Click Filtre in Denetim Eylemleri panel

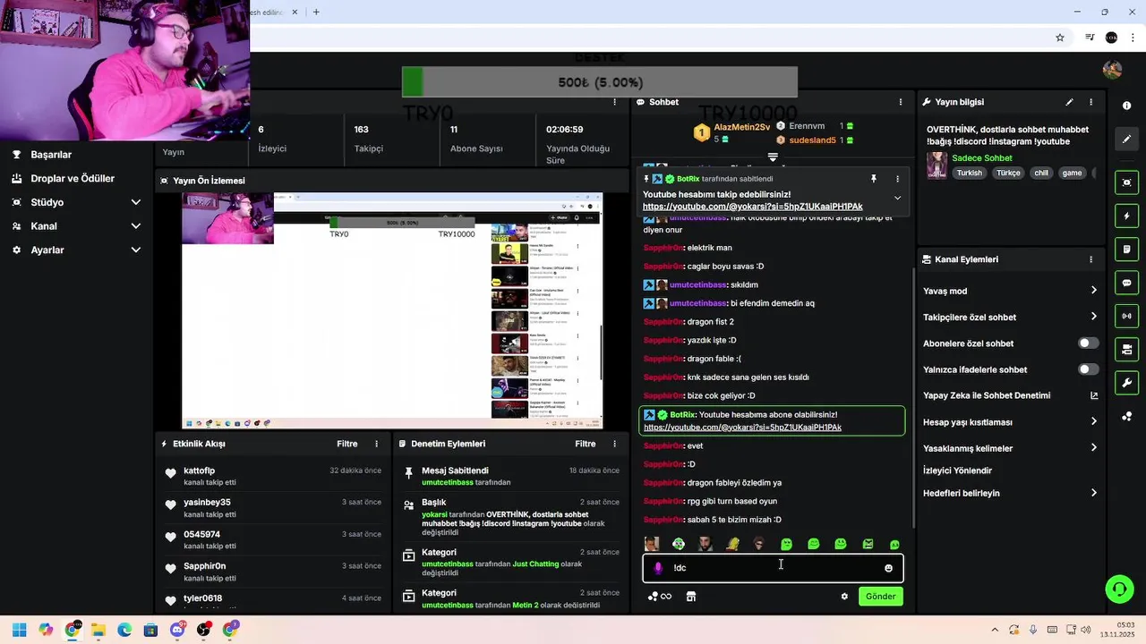pyautogui.click(x=585, y=444)
